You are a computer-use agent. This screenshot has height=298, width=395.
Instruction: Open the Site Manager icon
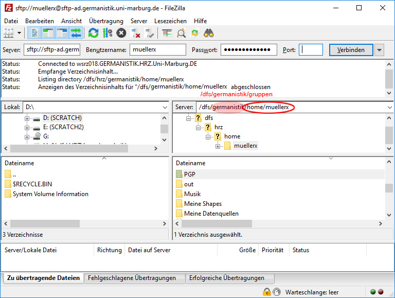pyautogui.click(x=9, y=33)
